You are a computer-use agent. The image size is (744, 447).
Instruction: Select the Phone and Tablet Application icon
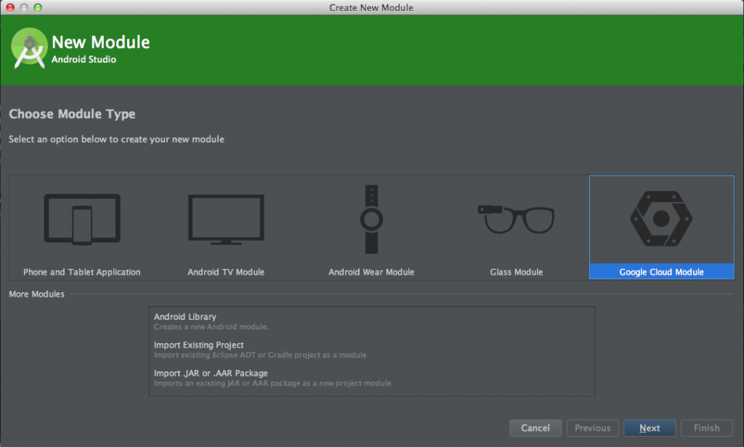(82, 219)
